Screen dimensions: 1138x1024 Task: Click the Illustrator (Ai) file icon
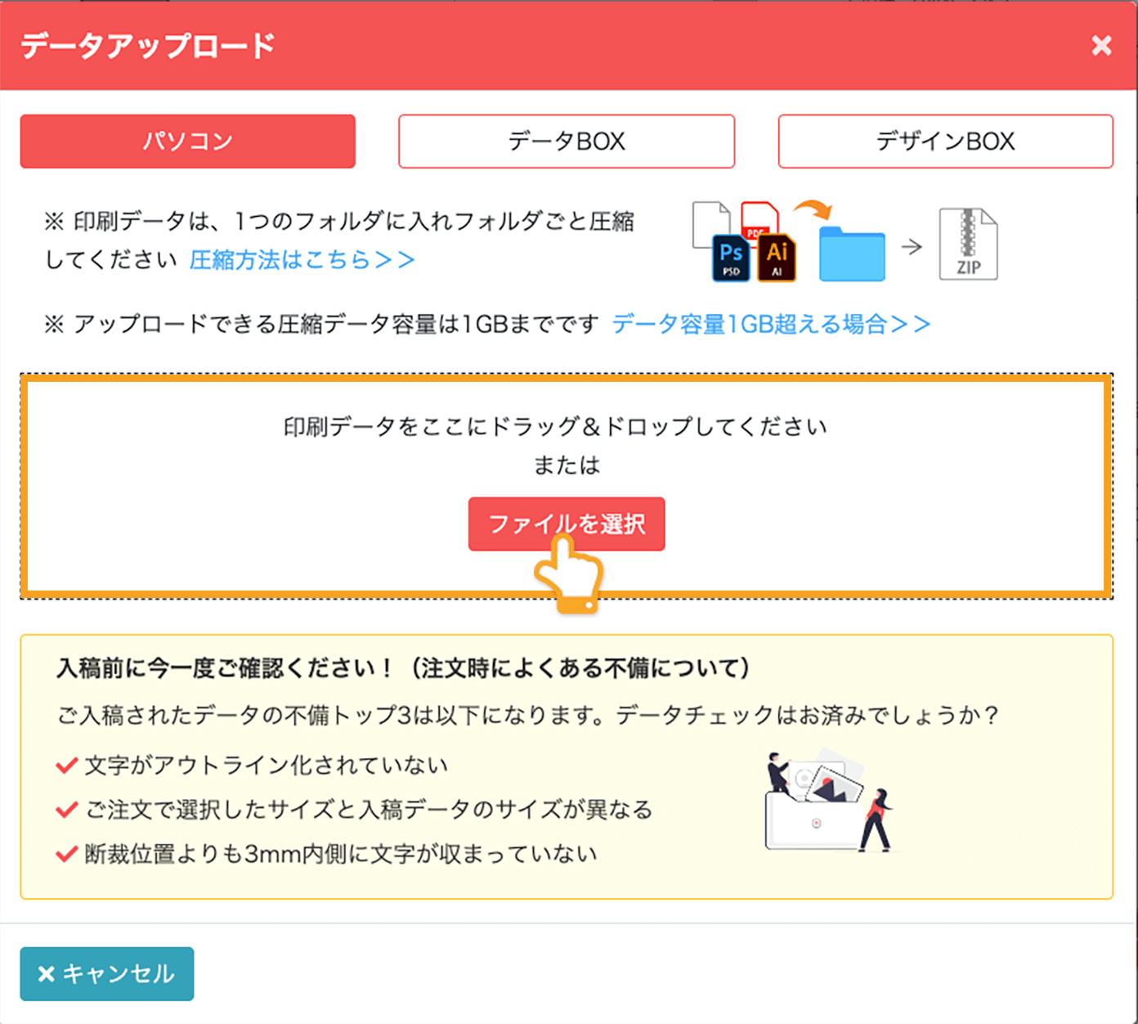(777, 256)
